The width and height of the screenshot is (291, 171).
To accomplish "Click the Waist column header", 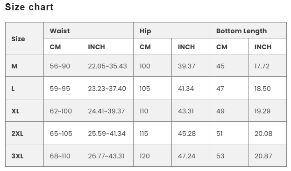I will [x=89, y=30].
